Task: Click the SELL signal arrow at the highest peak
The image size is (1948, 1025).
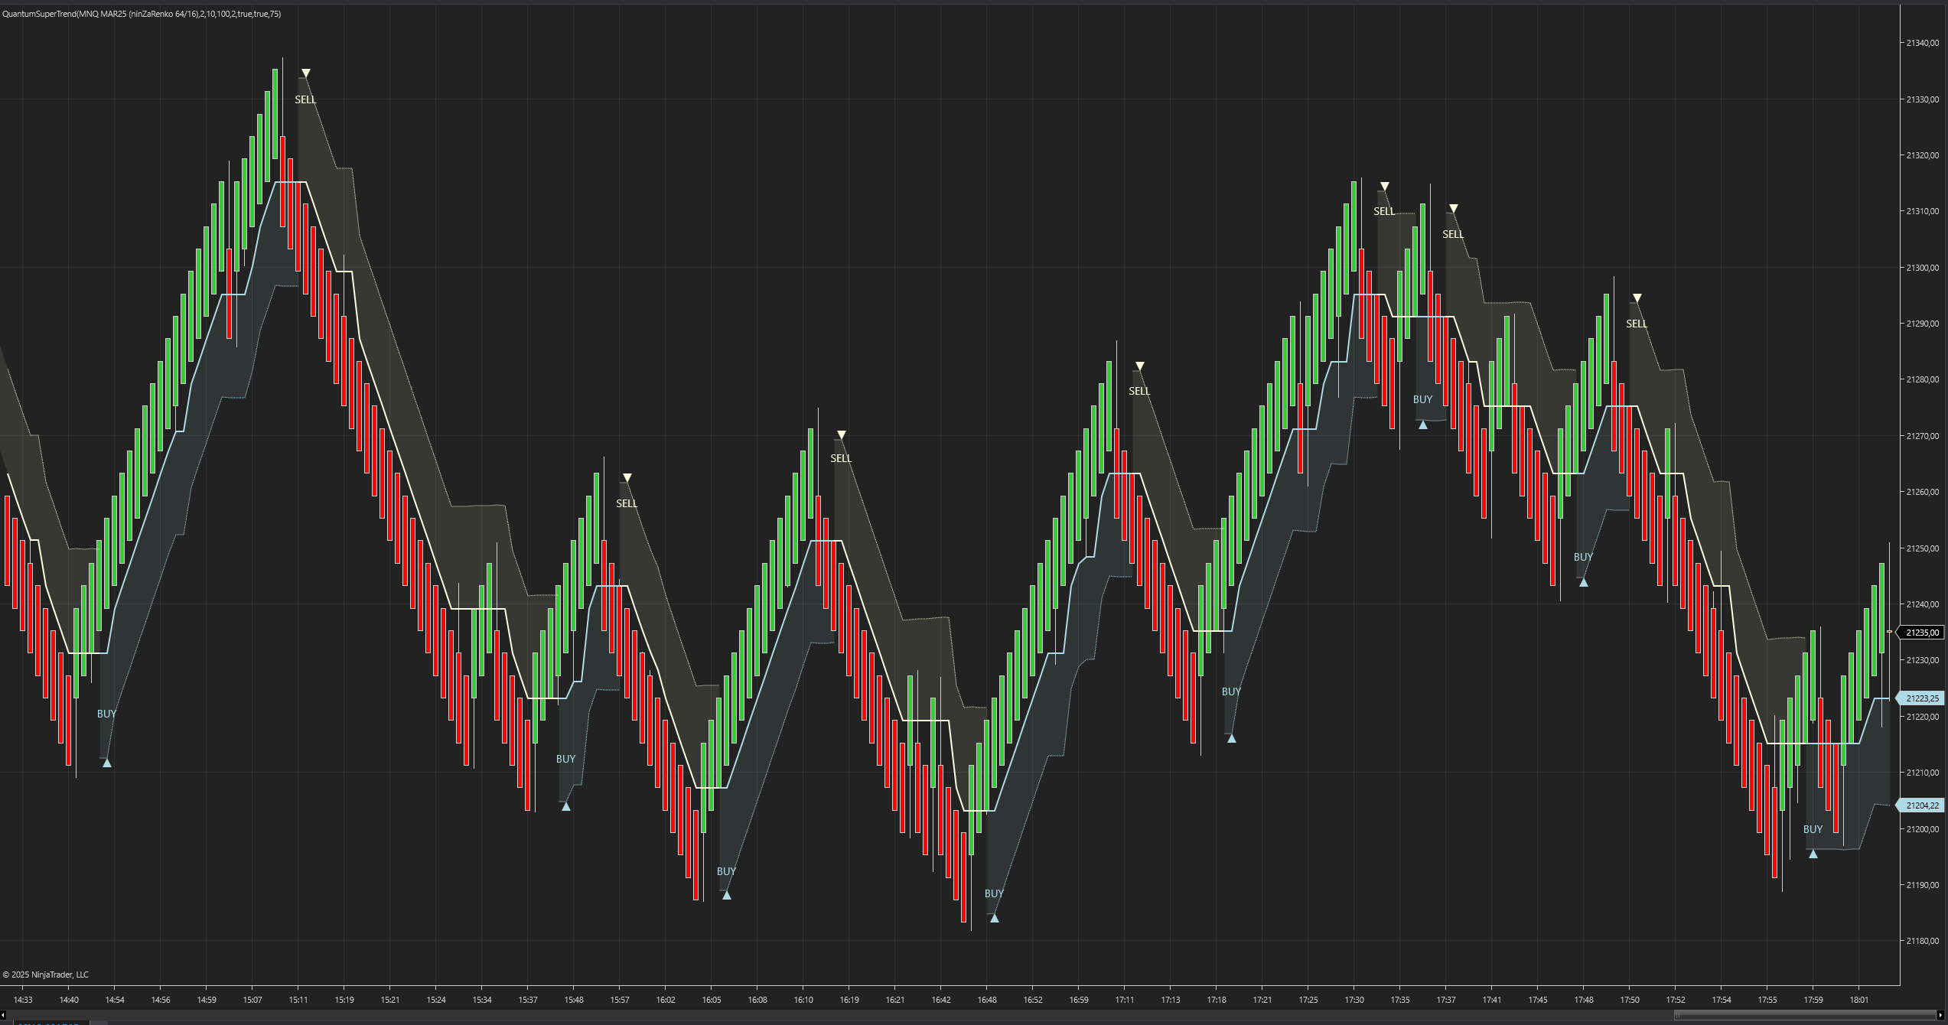Action: click(305, 73)
